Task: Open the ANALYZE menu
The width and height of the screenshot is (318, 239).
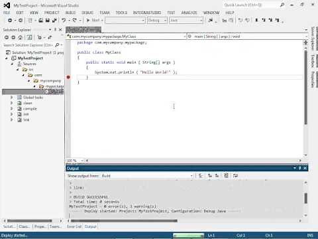Action: click(x=189, y=13)
